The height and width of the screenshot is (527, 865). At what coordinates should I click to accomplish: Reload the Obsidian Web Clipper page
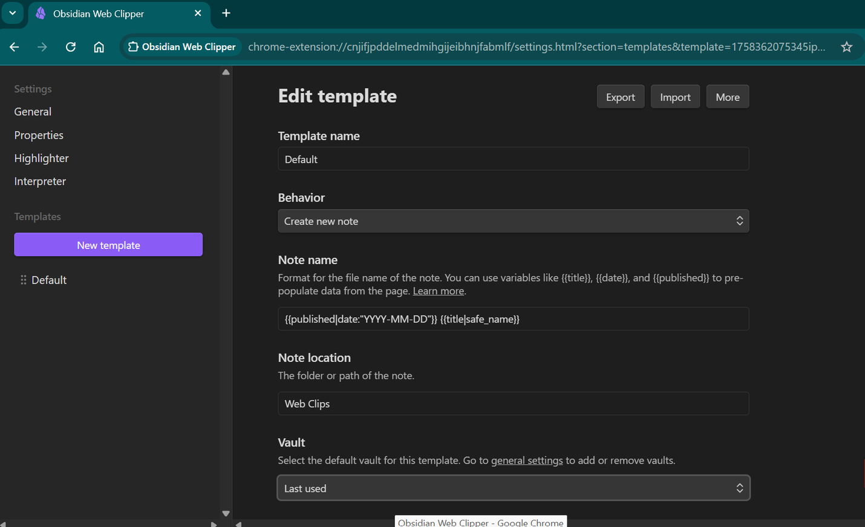(71, 47)
